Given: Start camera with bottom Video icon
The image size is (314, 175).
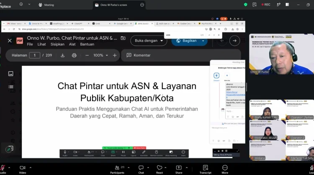Looking at the screenshot, I should click(x=23, y=169).
